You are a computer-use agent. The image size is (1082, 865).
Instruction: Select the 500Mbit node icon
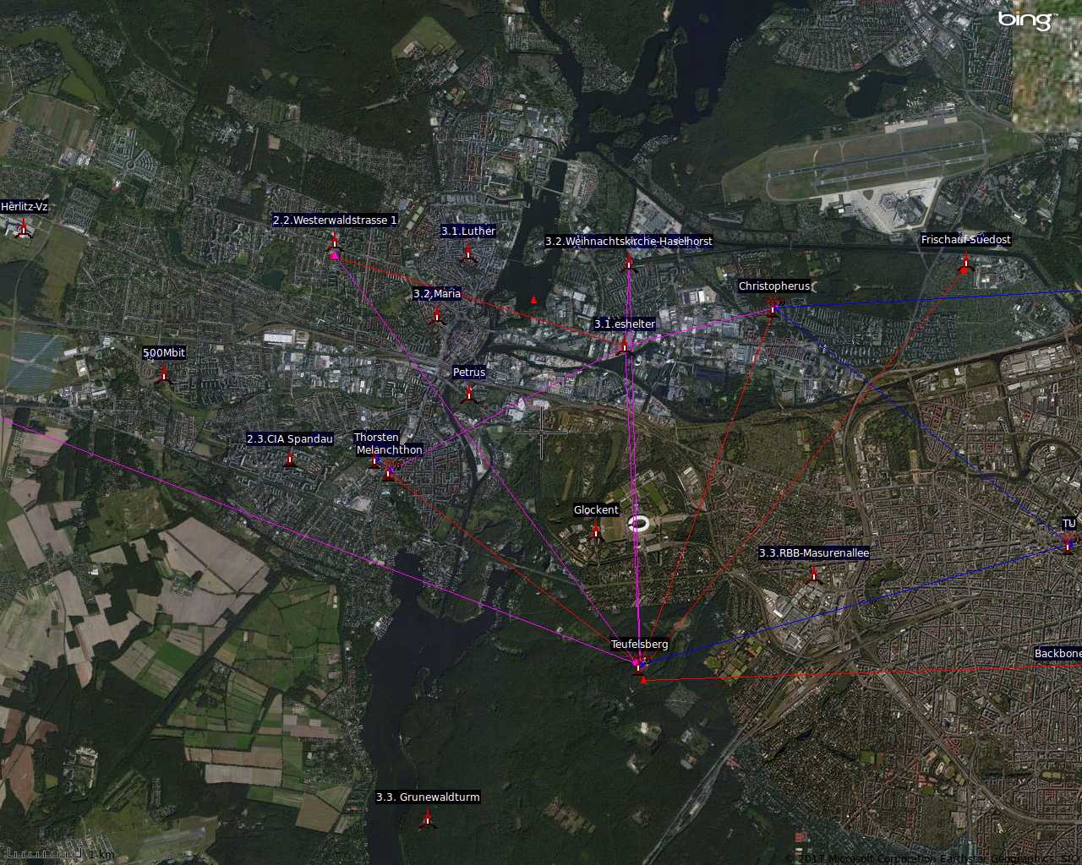pyautogui.click(x=164, y=374)
